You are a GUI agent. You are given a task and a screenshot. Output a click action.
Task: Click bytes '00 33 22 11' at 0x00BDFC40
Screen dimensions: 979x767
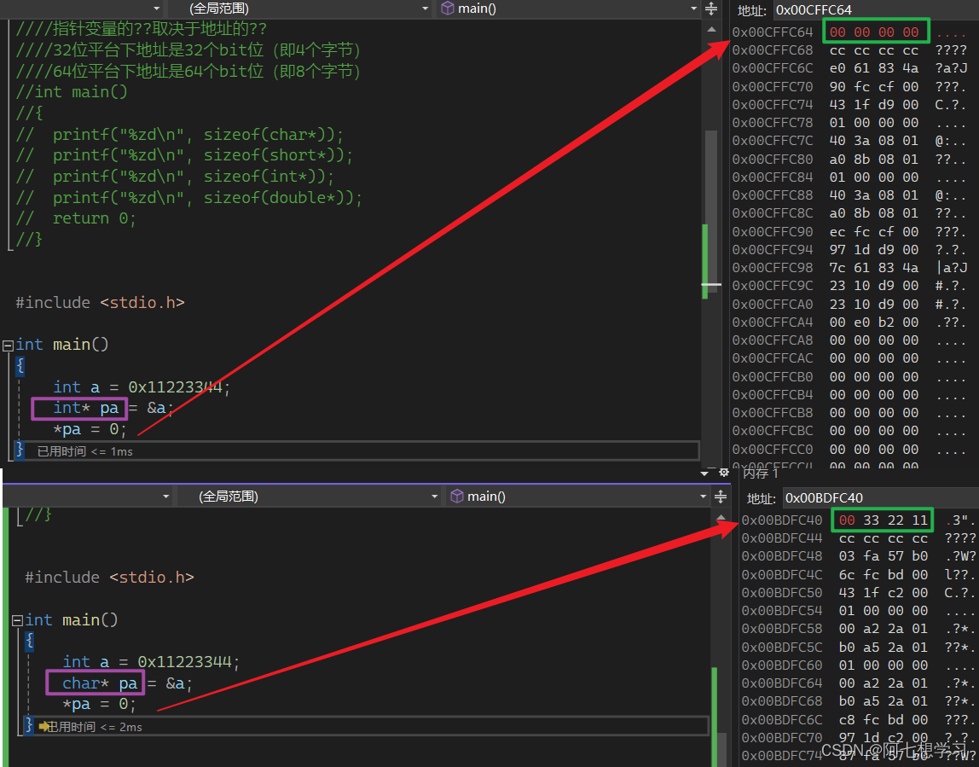(x=883, y=520)
